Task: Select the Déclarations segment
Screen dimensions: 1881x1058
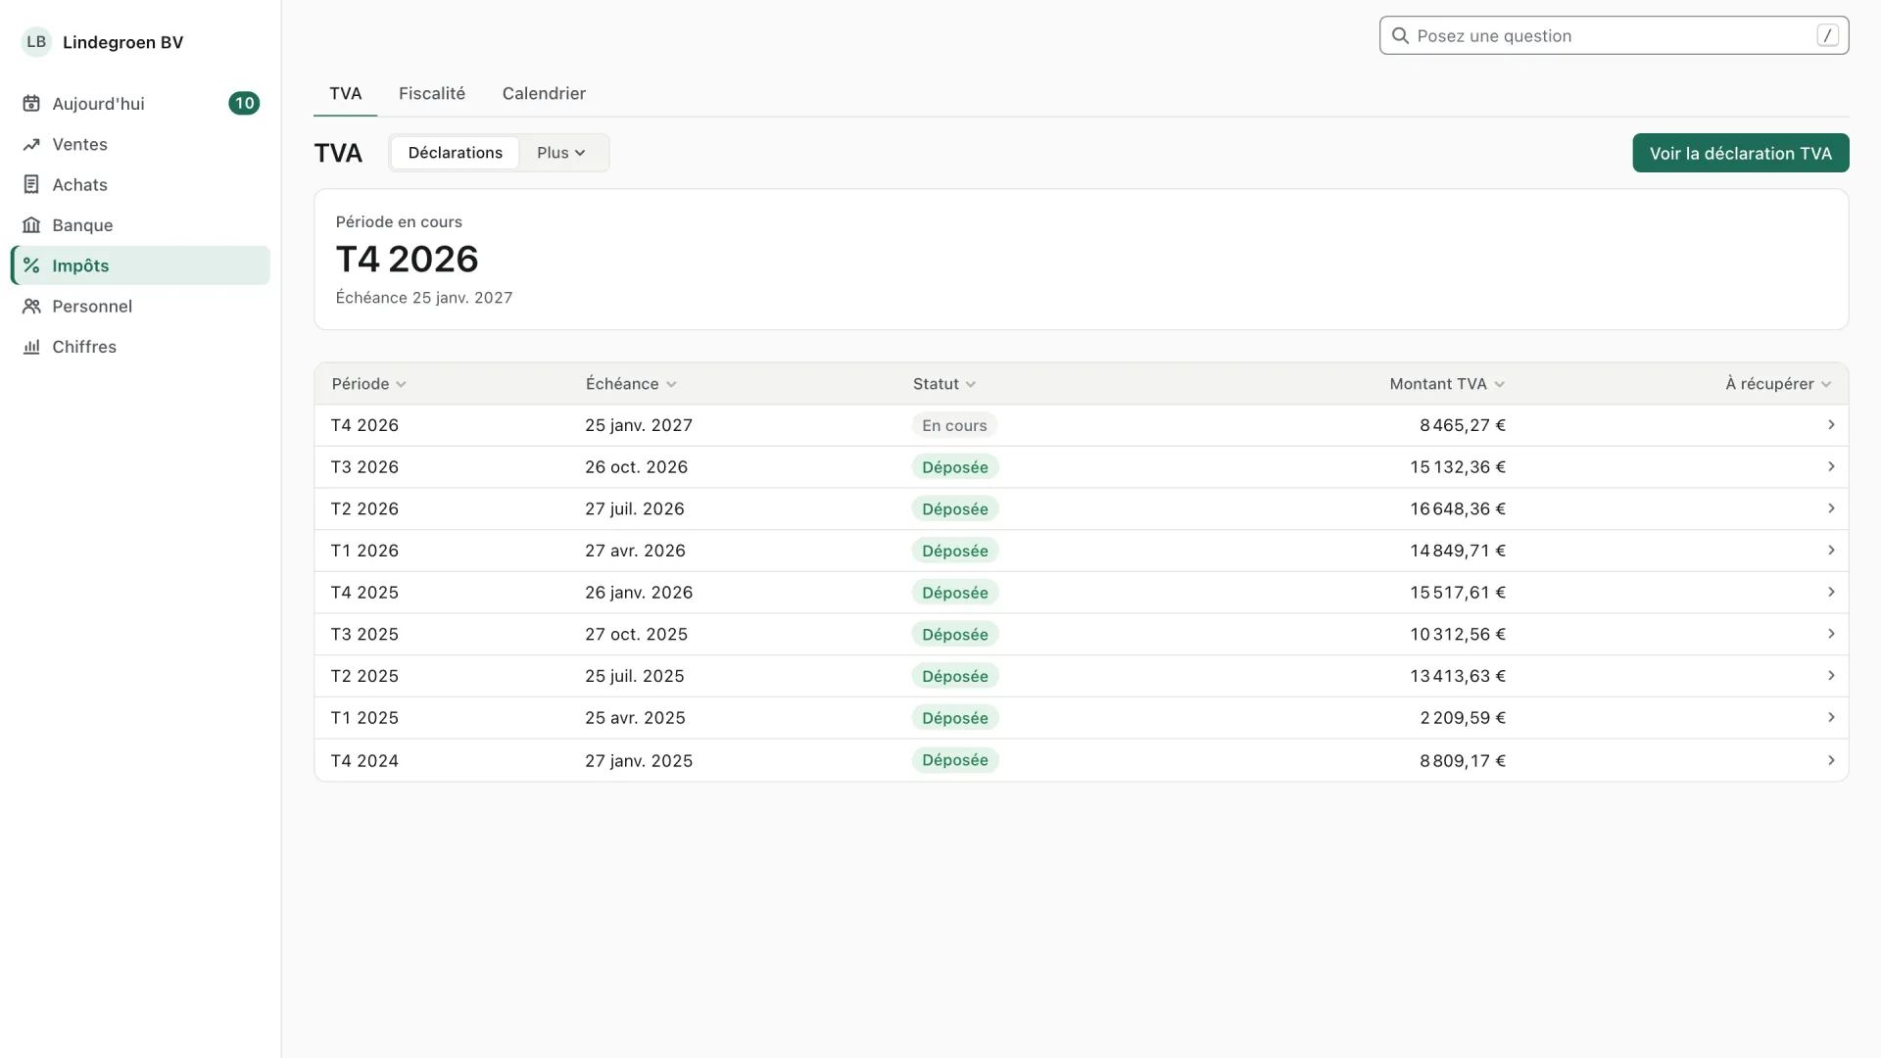Action: [x=456, y=153]
